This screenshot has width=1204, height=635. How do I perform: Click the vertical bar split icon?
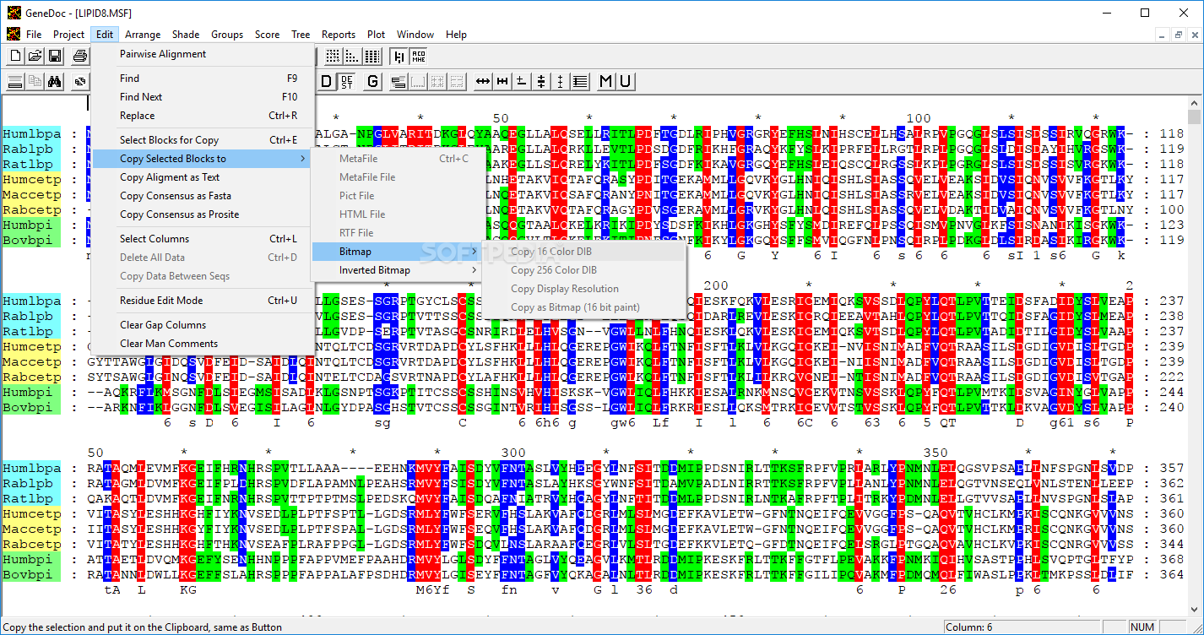399,57
